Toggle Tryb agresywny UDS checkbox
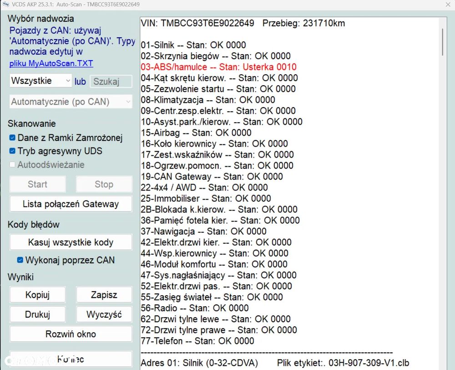 [12, 151]
